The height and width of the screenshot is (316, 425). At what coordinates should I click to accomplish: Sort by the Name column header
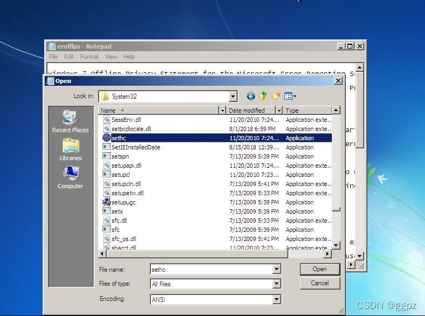(159, 111)
